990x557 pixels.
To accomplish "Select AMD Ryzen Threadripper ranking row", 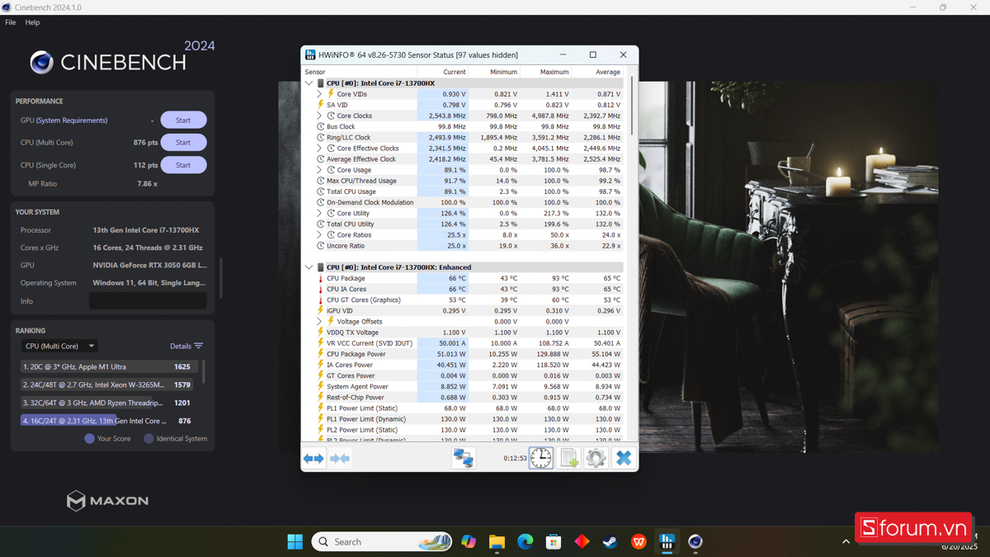I will coord(110,403).
